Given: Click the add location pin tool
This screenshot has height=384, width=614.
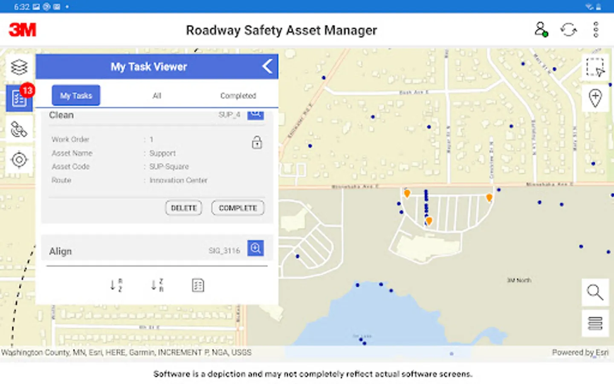Looking at the screenshot, I should [595, 98].
